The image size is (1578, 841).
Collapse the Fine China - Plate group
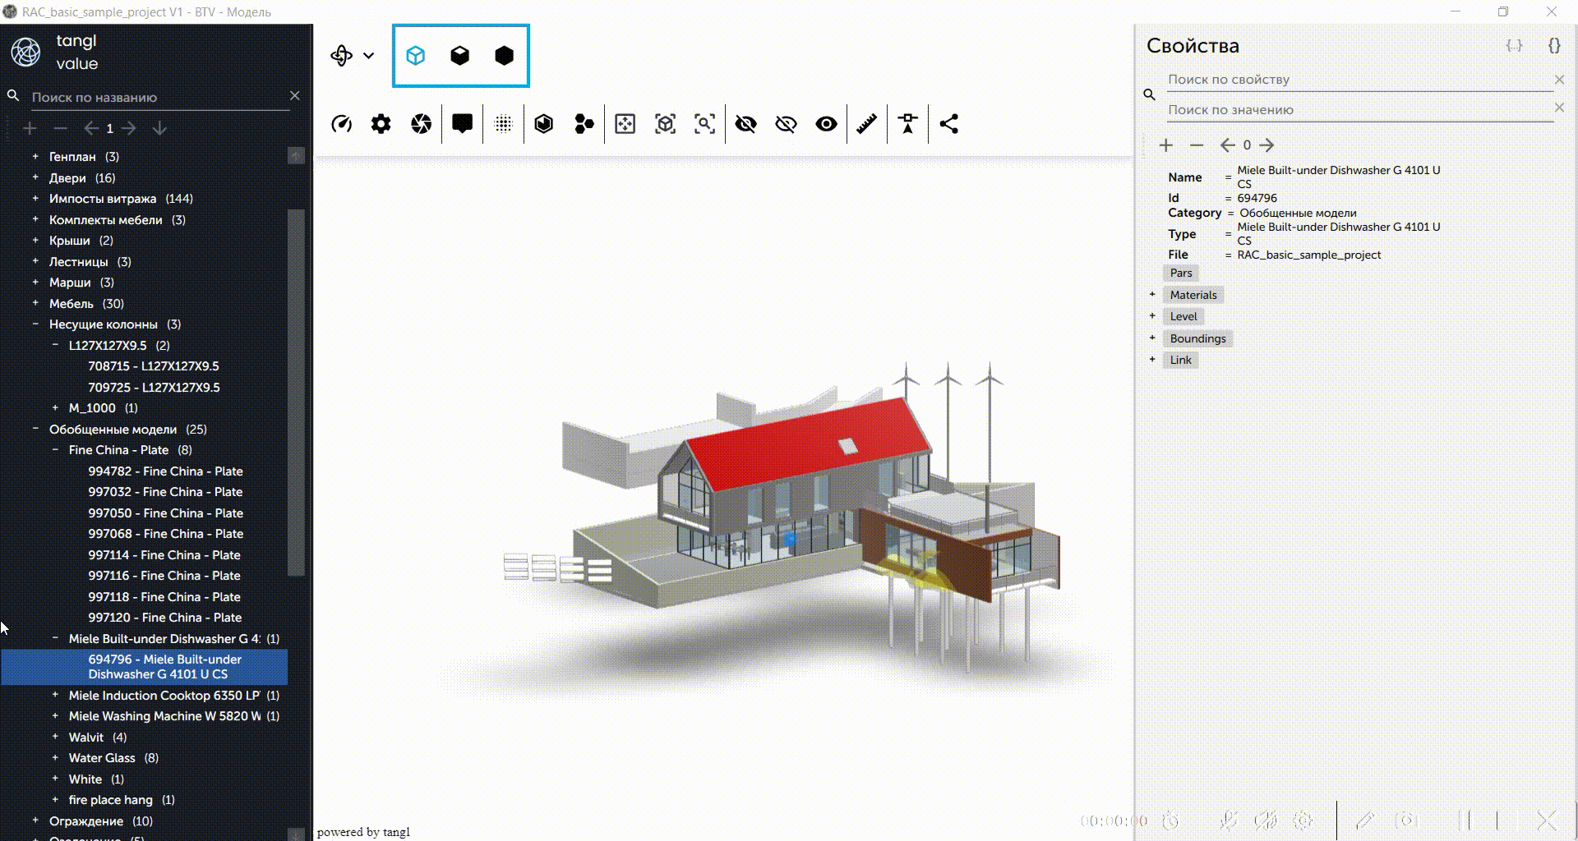pos(55,450)
